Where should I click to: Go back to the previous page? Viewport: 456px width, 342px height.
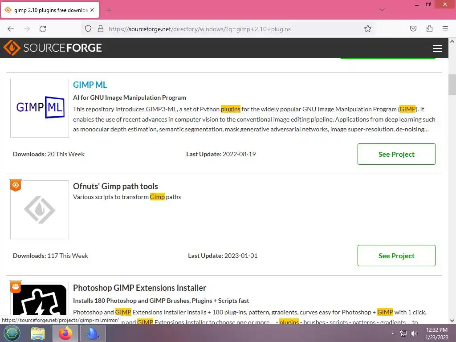[x=11, y=29]
